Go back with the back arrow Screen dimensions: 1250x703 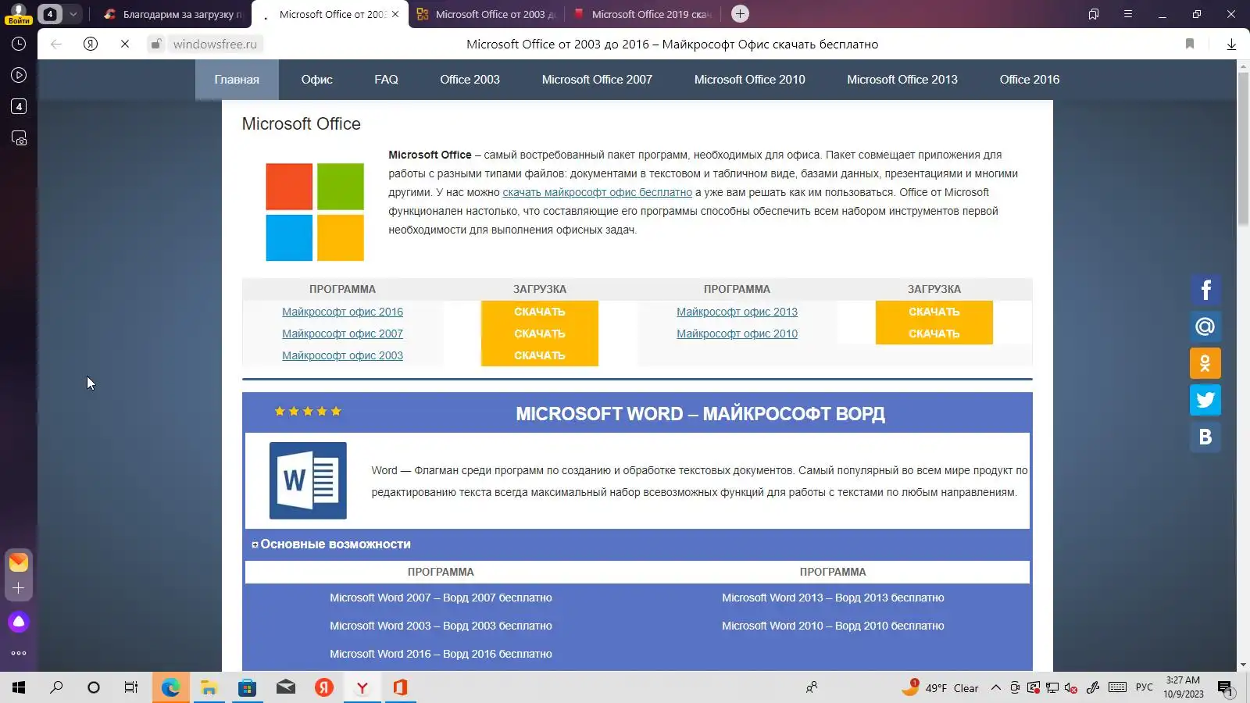tap(56, 45)
